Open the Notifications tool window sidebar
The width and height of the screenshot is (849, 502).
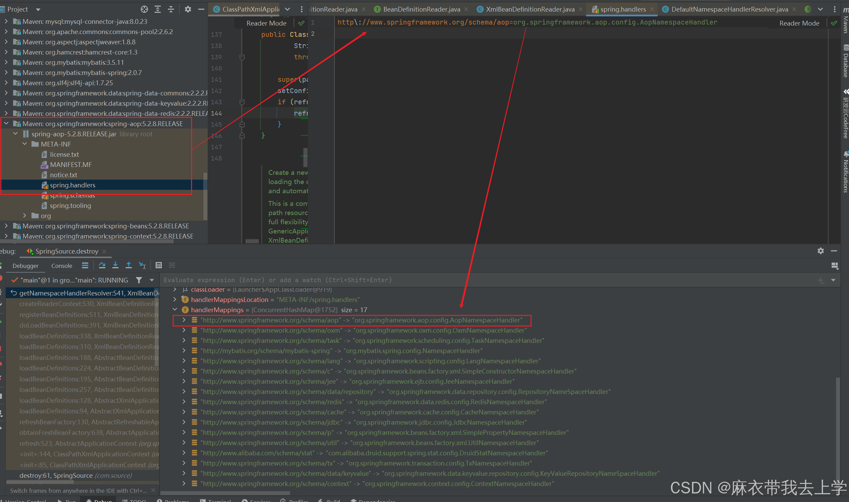(845, 172)
